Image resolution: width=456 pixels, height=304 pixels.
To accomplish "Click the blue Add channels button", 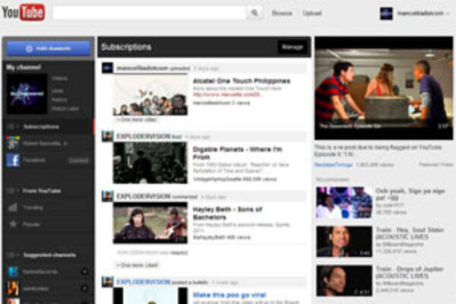I will click(49, 49).
